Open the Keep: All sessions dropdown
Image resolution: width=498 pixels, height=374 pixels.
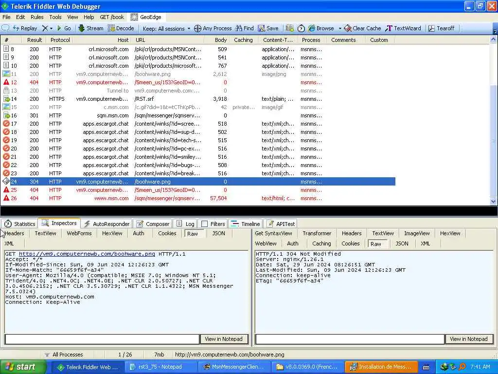pyautogui.click(x=166, y=28)
